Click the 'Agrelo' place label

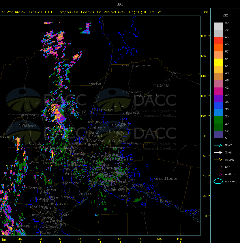tap(70, 173)
